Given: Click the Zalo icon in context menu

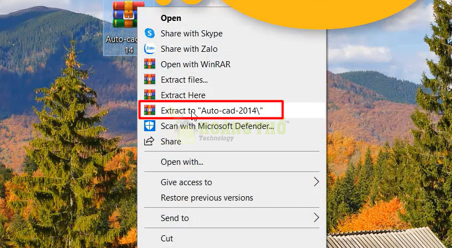Looking at the screenshot, I should click(x=149, y=49).
